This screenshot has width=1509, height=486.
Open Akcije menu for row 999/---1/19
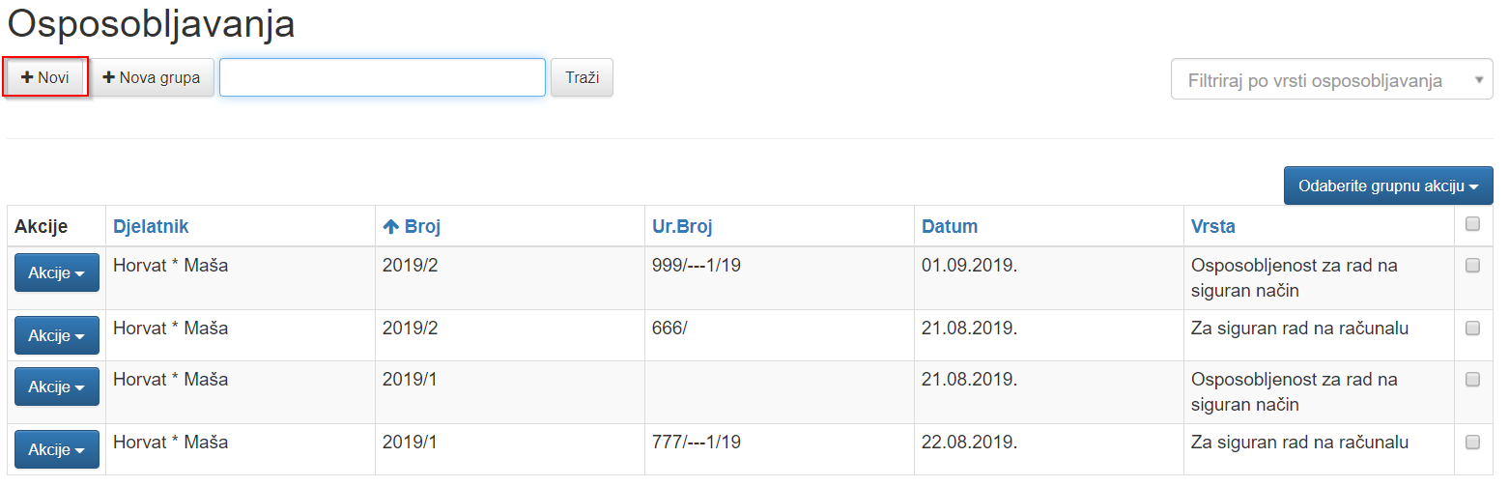coord(57,273)
